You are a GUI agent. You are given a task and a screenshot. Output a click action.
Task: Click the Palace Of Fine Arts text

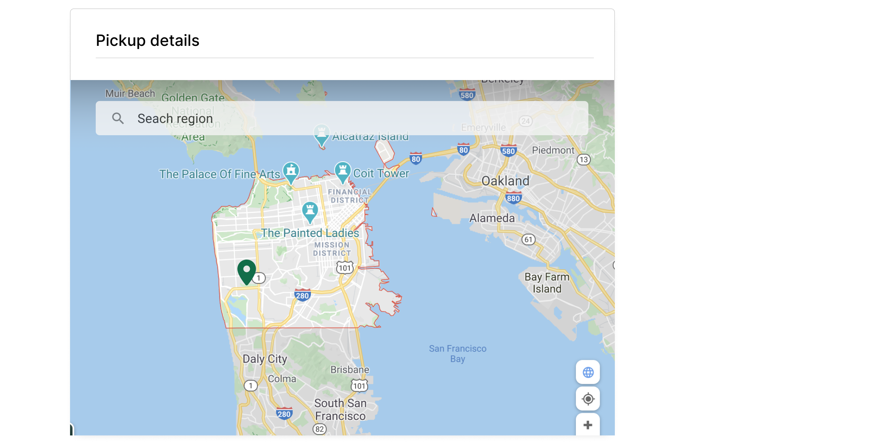(219, 174)
